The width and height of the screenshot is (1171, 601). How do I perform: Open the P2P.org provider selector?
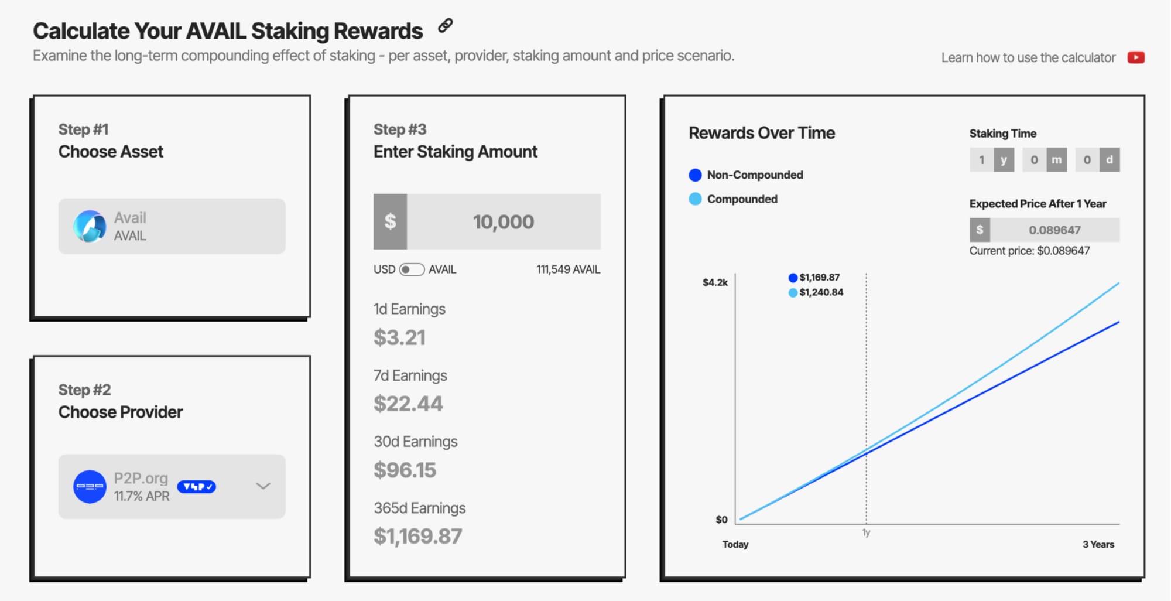[x=172, y=486]
